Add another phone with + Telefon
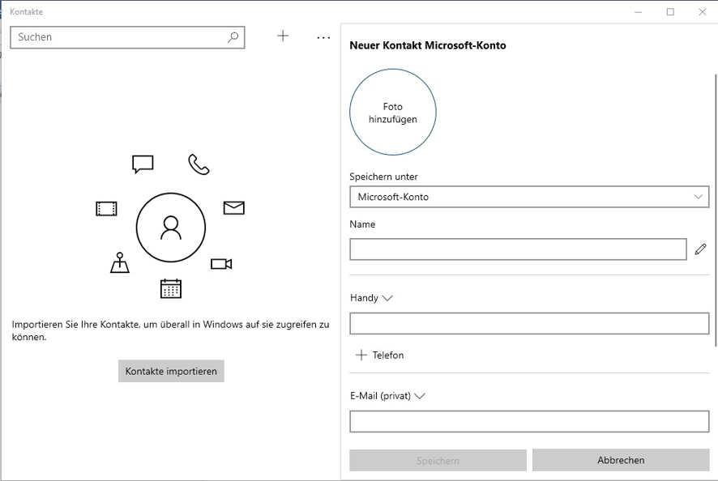The height and width of the screenshot is (481, 718). coord(379,355)
